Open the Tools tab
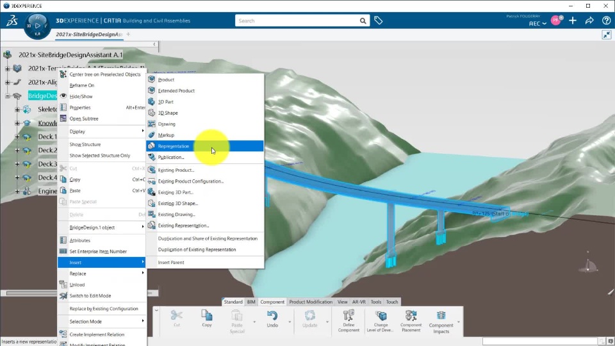Image resolution: width=615 pixels, height=346 pixels. tap(376, 302)
